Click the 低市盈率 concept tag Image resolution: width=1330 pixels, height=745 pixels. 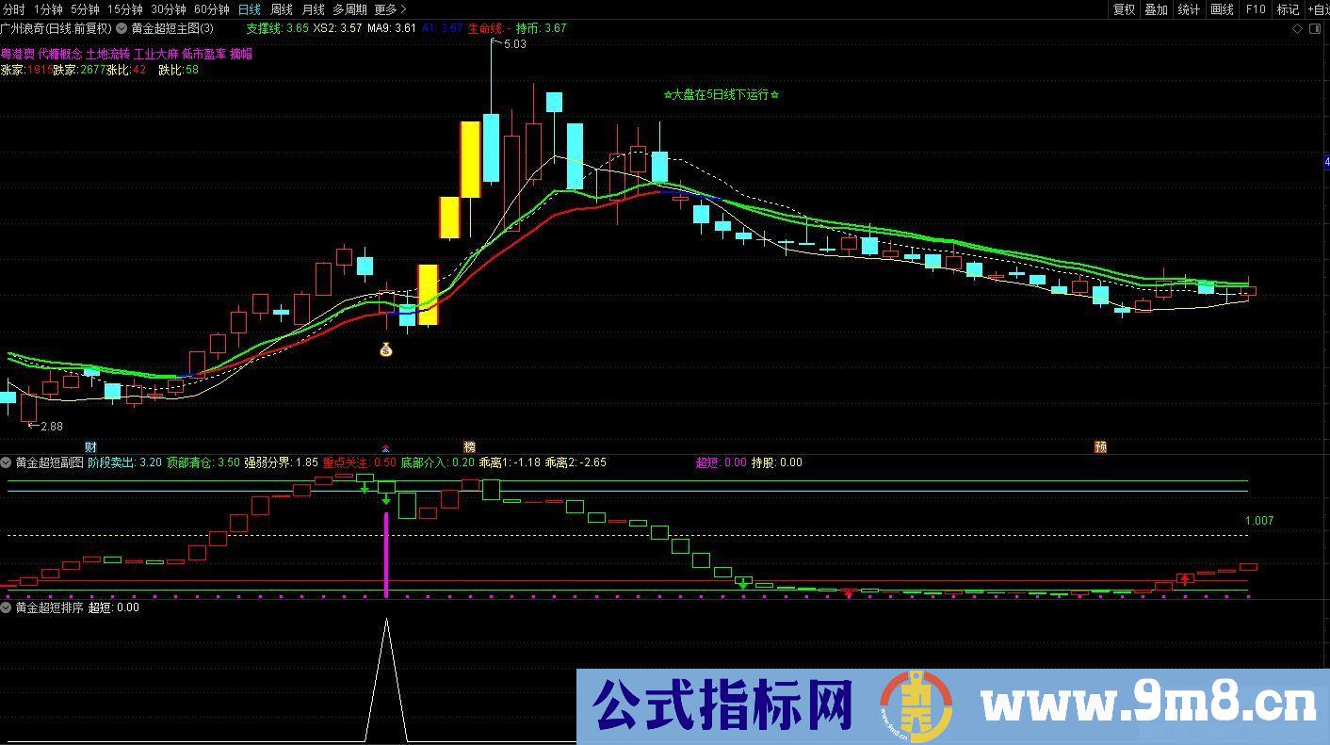[x=204, y=55]
